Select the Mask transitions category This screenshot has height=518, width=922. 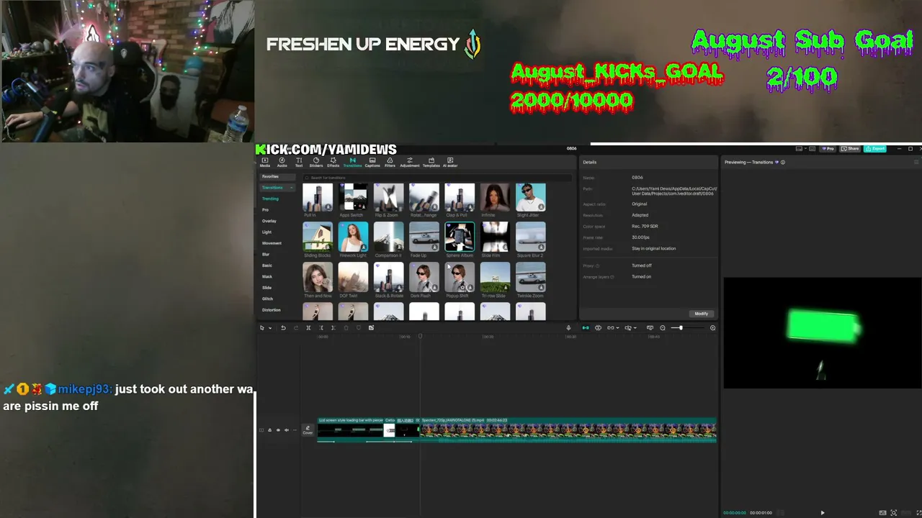point(267,277)
